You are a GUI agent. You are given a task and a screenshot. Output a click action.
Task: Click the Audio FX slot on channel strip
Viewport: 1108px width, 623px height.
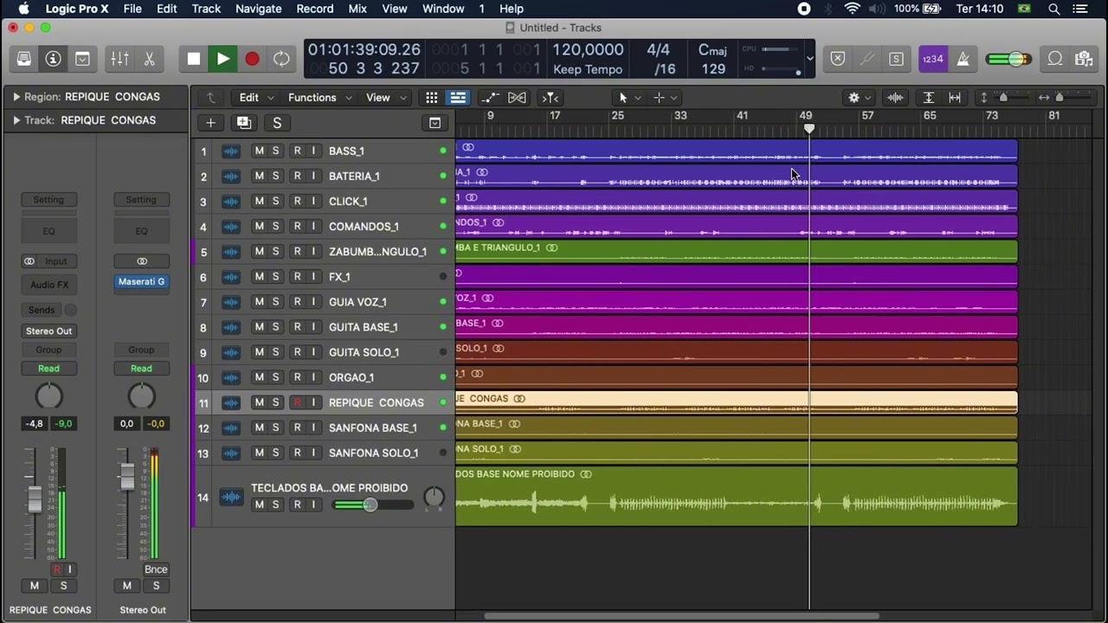[x=49, y=285]
